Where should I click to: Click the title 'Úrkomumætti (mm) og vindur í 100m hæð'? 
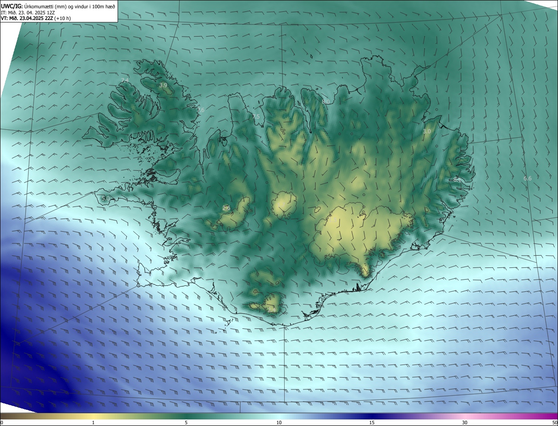tap(70, 6)
